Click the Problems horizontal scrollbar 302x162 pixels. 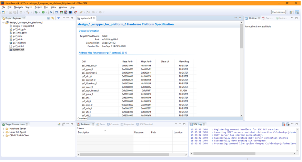point(124,154)
